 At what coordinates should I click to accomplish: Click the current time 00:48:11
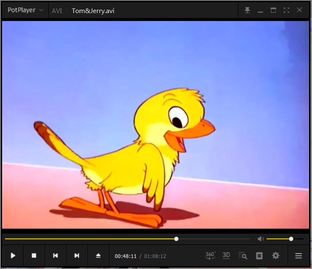[x=126, y=256]
